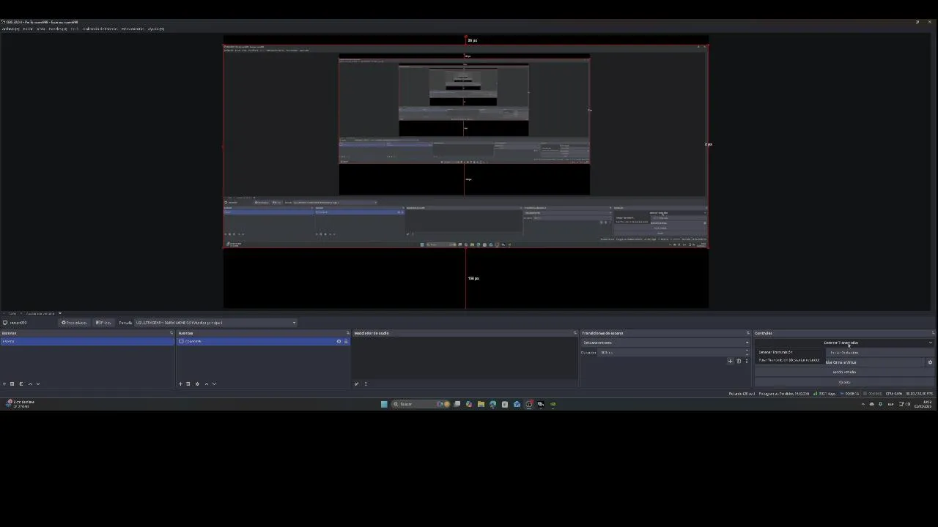Move the selected source down in Fuentes panel

coord(214,384)
